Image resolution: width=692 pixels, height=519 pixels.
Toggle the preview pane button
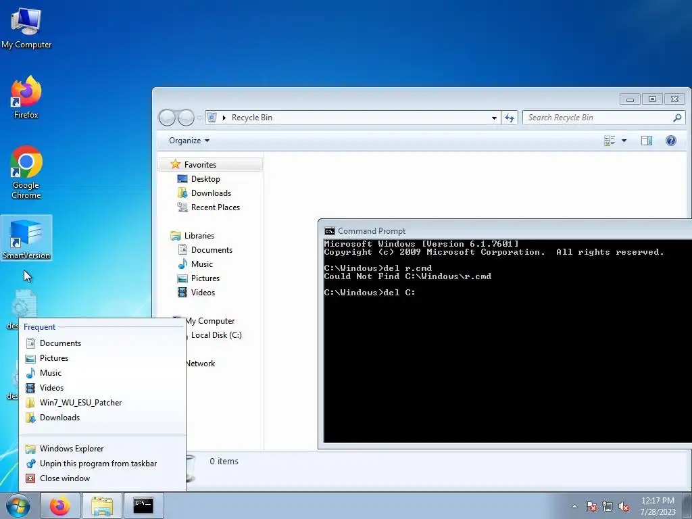click(x=647, y=141)
